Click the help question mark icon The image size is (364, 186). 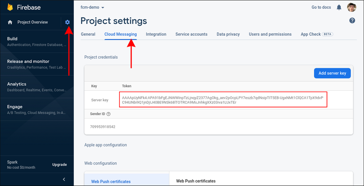click(352, 21)
